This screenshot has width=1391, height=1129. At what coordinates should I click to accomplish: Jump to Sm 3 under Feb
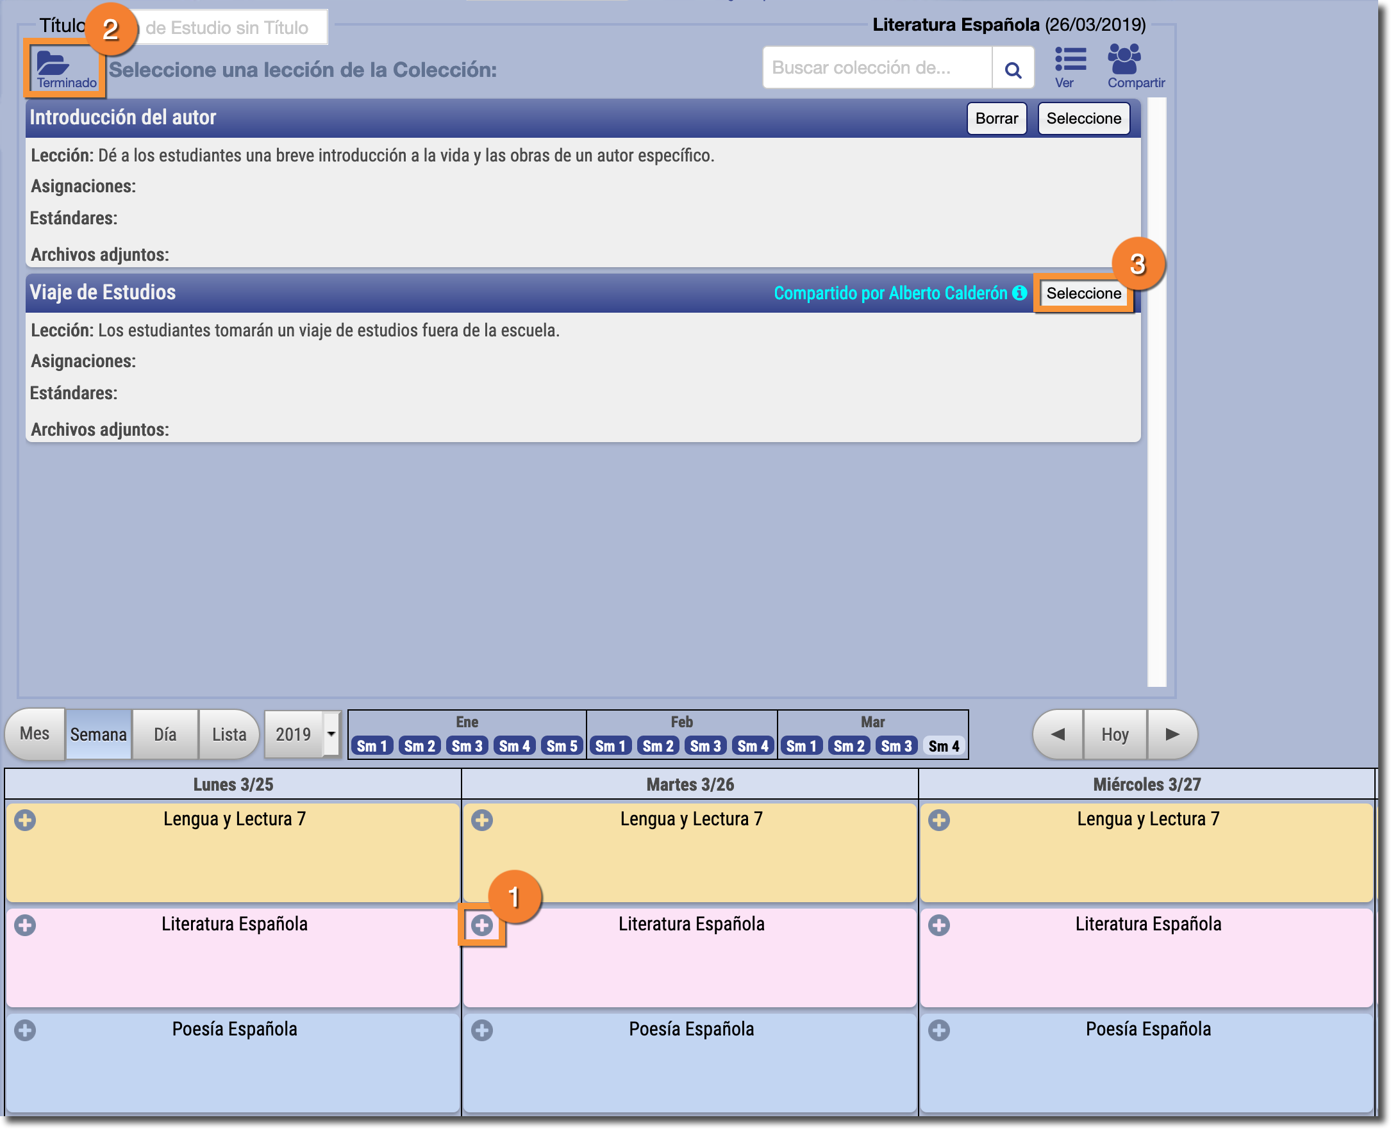(705, 746)
